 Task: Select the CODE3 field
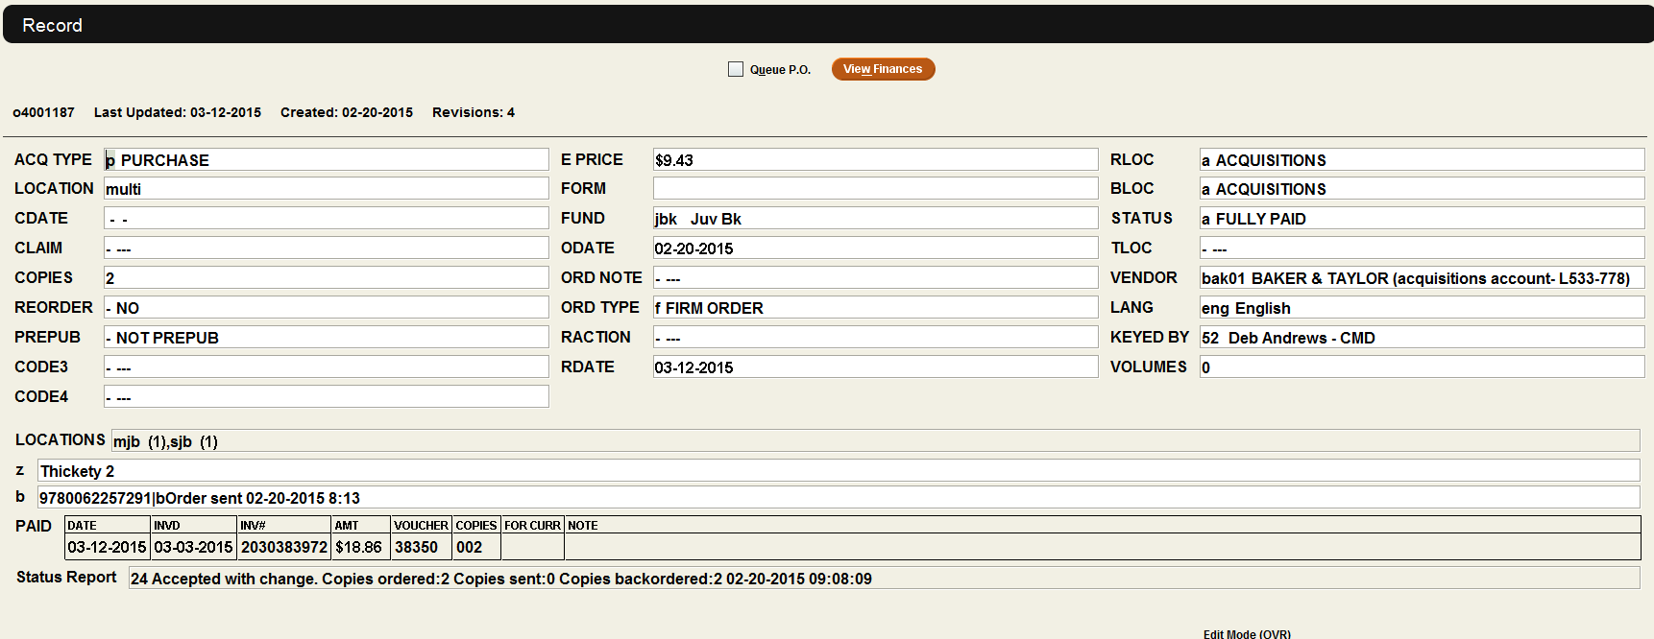point(327,367)
